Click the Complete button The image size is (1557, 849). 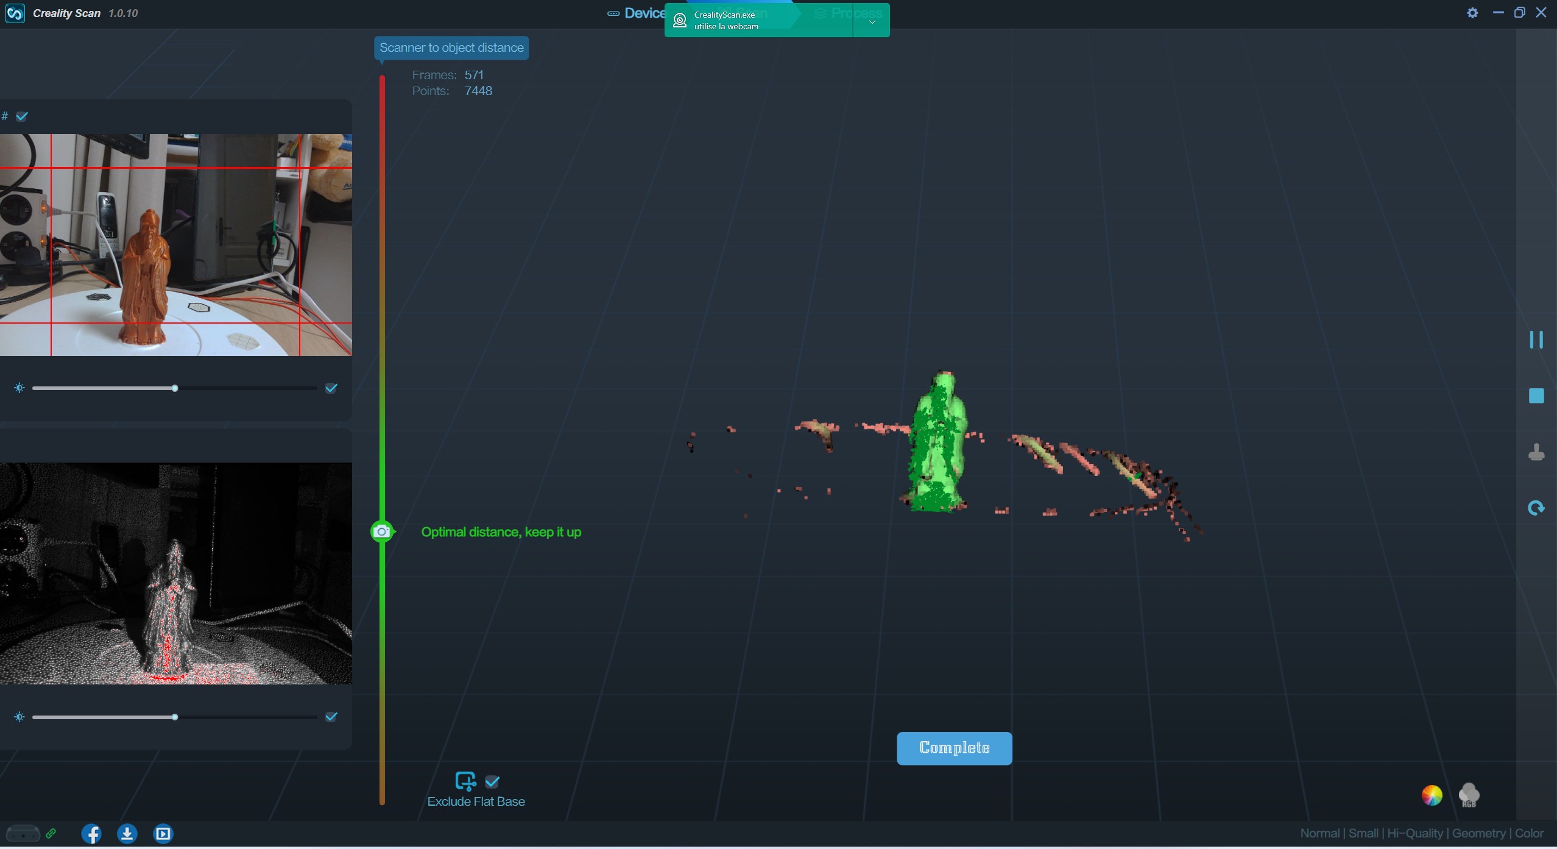tap(955, 748)
